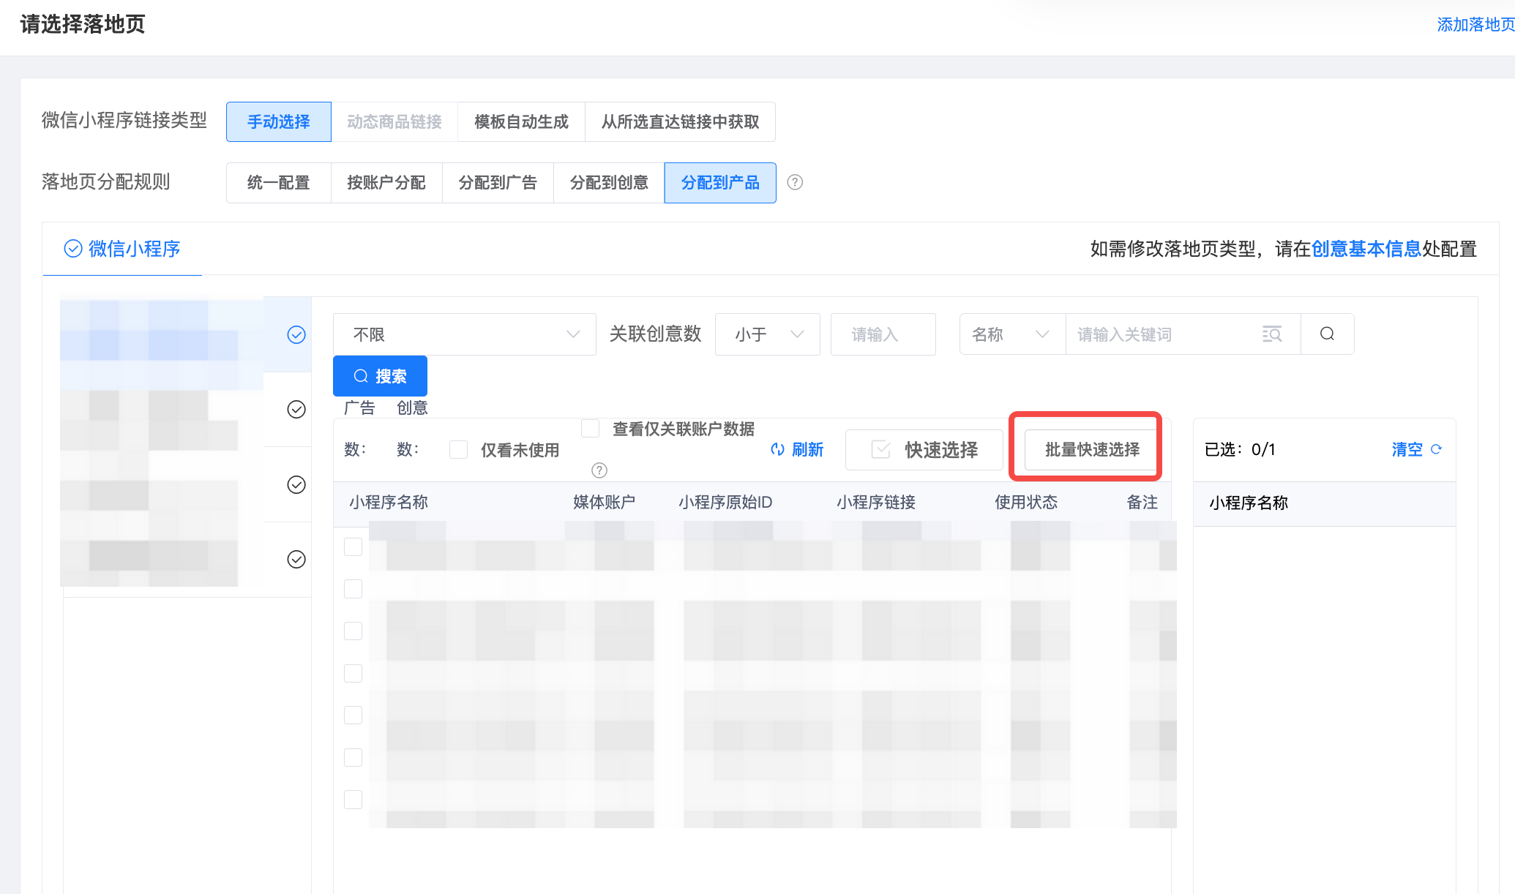Select the 手动选择 link type tab
The width and height of the screenshot is (1515, 894).
tap(279, 121)
